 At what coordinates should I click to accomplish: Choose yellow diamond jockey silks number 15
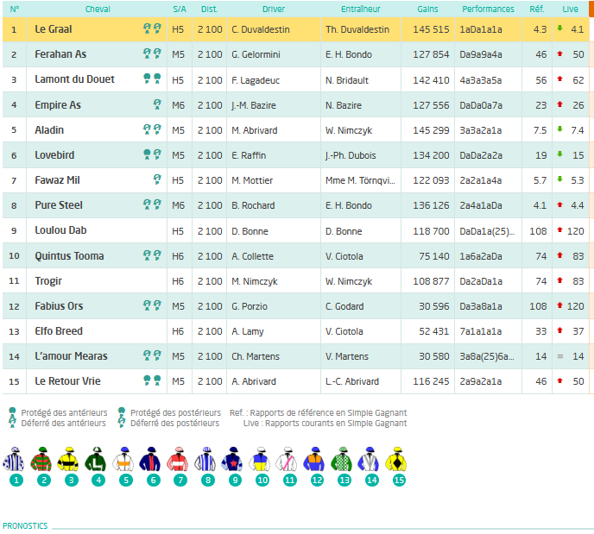(x=396, y=460)
